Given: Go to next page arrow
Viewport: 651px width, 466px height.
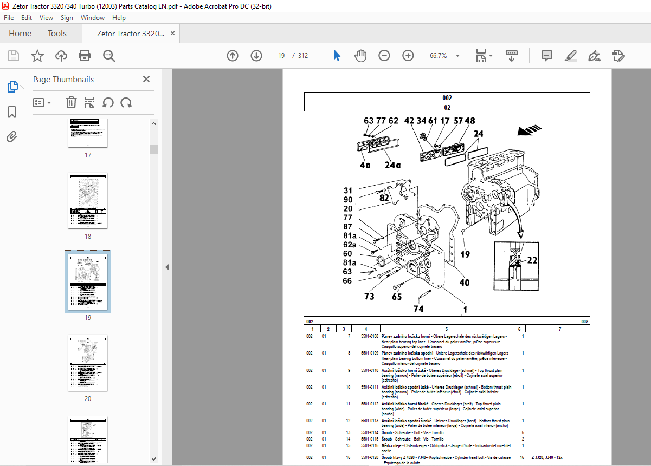Looking at the screenshot, I should click(x=256, y=56).
